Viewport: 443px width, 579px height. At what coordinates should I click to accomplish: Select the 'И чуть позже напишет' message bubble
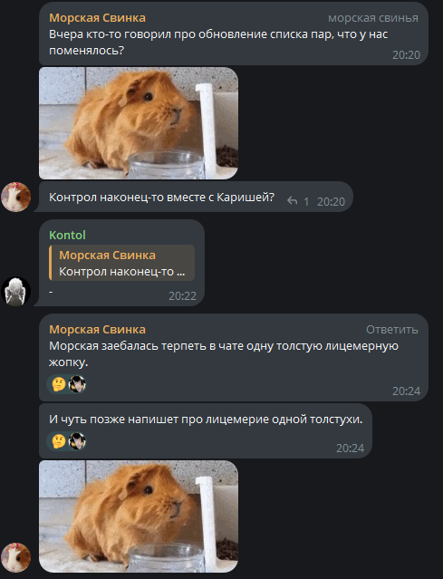click(x=206, y=431)
